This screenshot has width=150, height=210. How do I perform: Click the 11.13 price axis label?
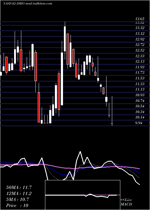[140, 89]
